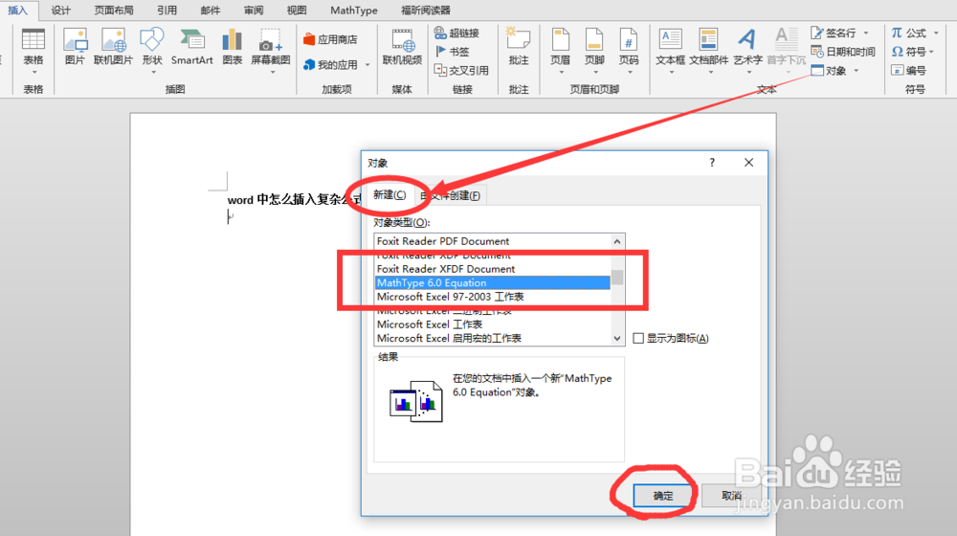Insert WordArt (艺术字)
The image size is (957, 536).
pyautogui.click(x=747, y=50)
